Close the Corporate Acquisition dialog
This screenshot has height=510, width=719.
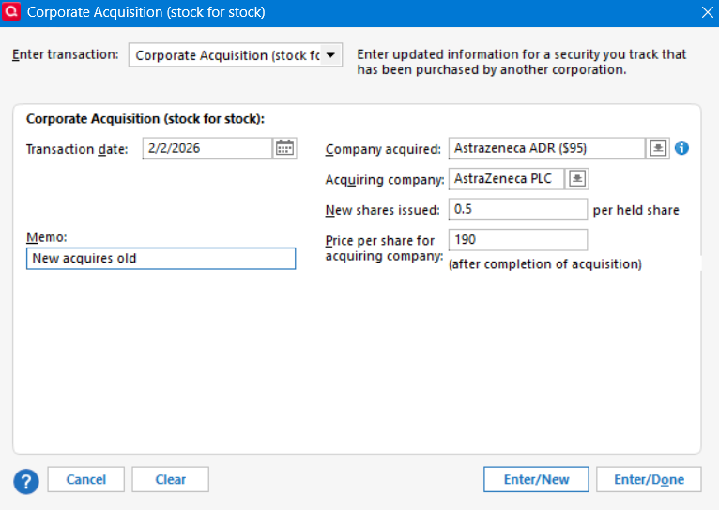point(707,12)
